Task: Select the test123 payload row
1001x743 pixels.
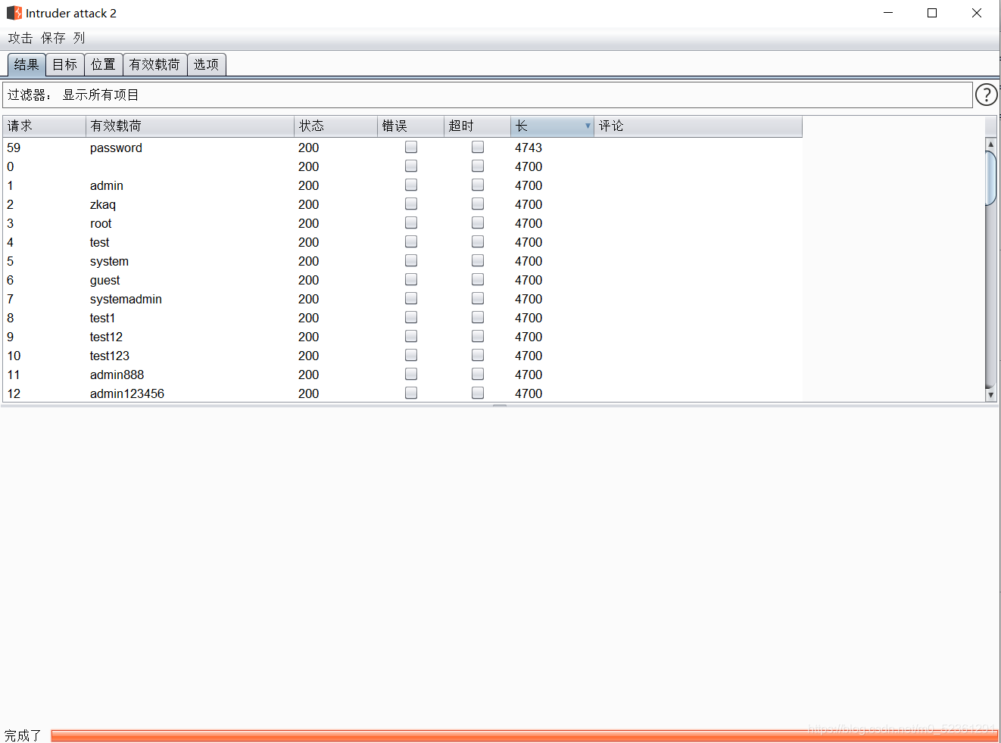Action: coord(402,356)
